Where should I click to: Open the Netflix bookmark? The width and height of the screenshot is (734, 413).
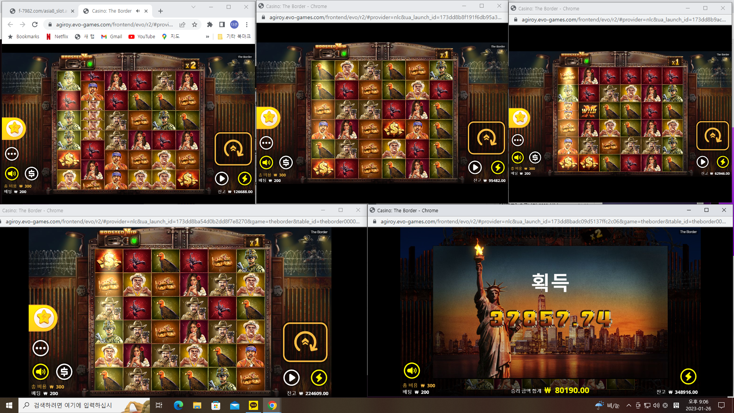[x=57, y=37]
